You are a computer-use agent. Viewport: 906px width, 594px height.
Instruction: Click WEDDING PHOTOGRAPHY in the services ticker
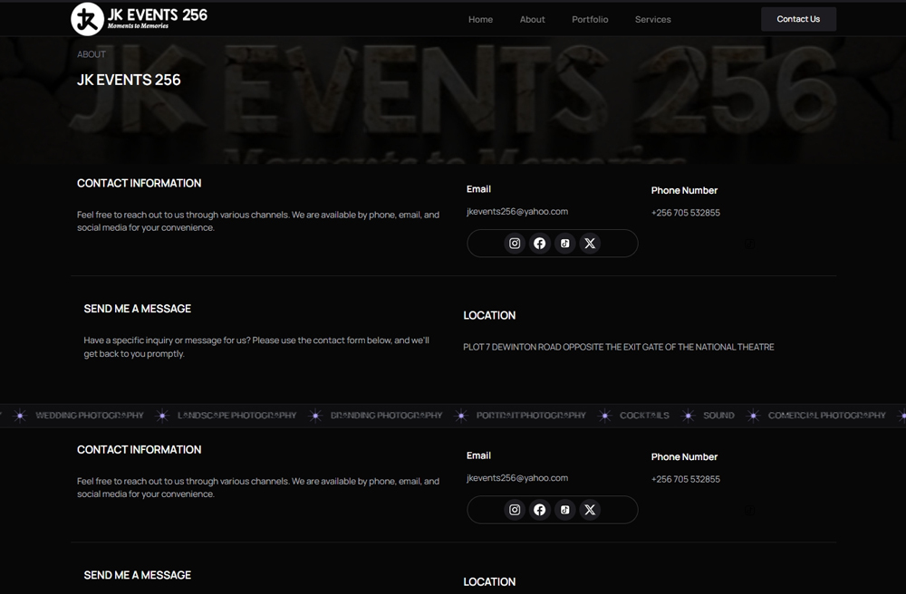point(90,415)
